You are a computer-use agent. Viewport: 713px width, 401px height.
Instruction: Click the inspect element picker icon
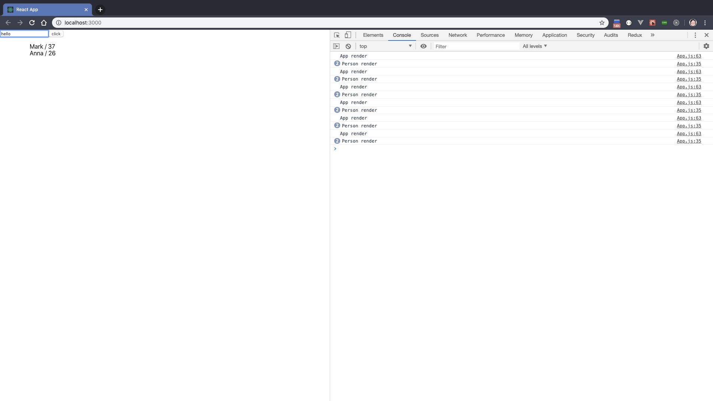click(x=337, y=35)
